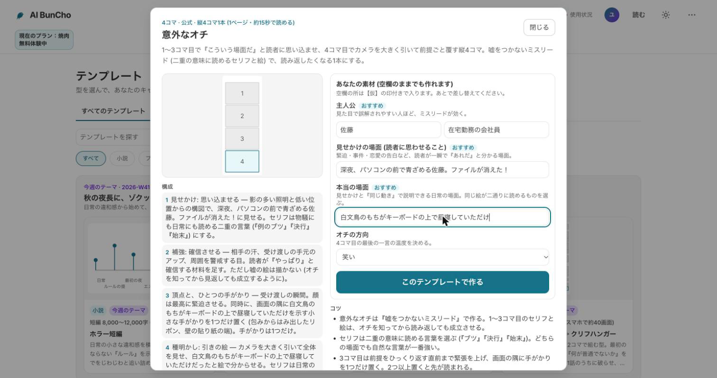Image resolution: width=717 pixels, height=378 pixels.
Task: Open the ホラー短編 template card title
Action: [x=106, y=334]
